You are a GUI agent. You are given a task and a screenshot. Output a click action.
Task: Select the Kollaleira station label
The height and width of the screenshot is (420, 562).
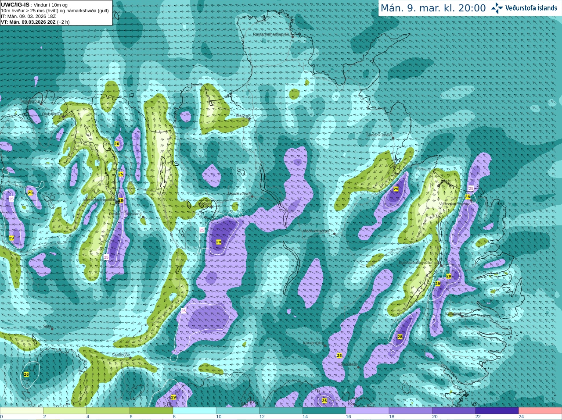click(453, 314)
